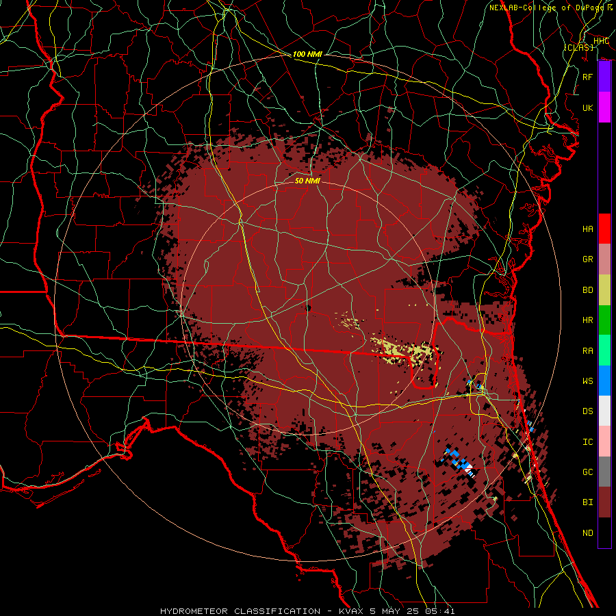
Task: Click the GC legend label
Action: coord(588,472)
